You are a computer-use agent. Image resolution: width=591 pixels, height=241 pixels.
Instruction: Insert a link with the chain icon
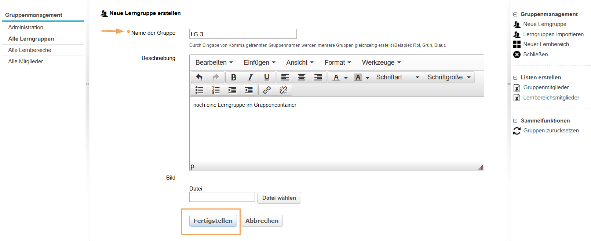coord(267,90)
